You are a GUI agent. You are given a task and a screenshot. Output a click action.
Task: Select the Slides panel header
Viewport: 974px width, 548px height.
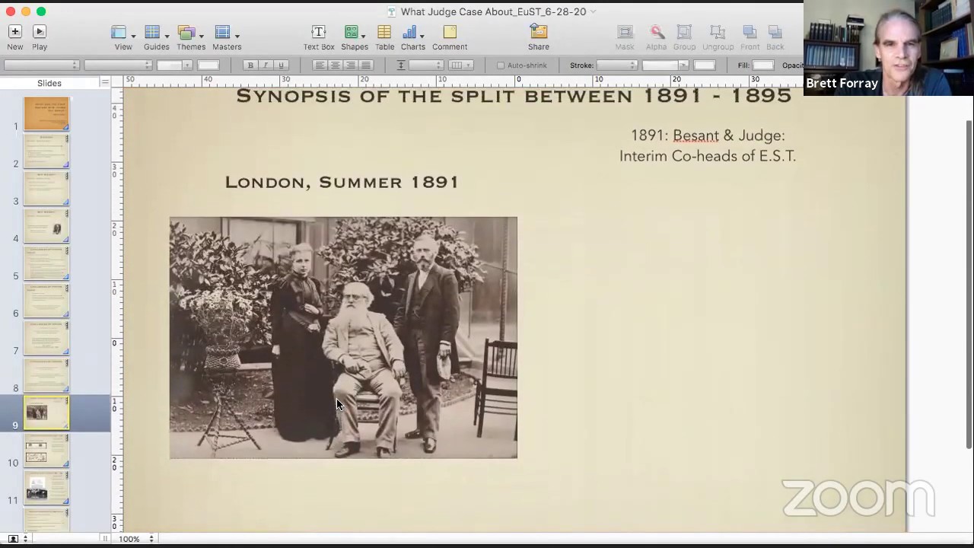(x=49, y=83)
